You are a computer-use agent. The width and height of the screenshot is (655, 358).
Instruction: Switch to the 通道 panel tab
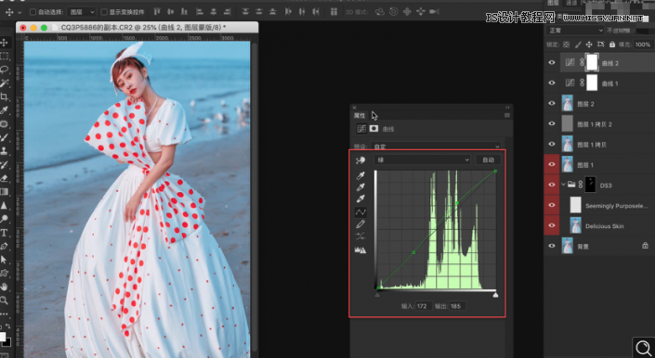pyautogui.click(x=571, y=3)
